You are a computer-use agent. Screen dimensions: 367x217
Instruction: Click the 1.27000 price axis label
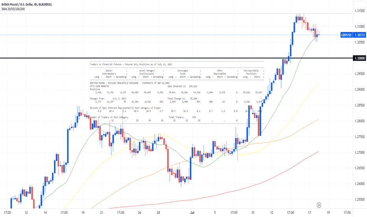pyautogui.click(x=360, y=152)
